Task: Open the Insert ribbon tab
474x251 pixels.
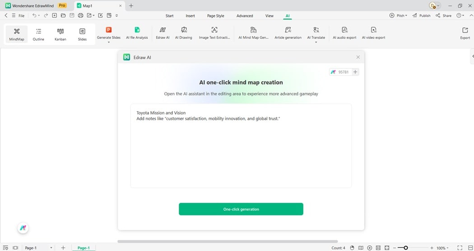Action: [190, 16]
